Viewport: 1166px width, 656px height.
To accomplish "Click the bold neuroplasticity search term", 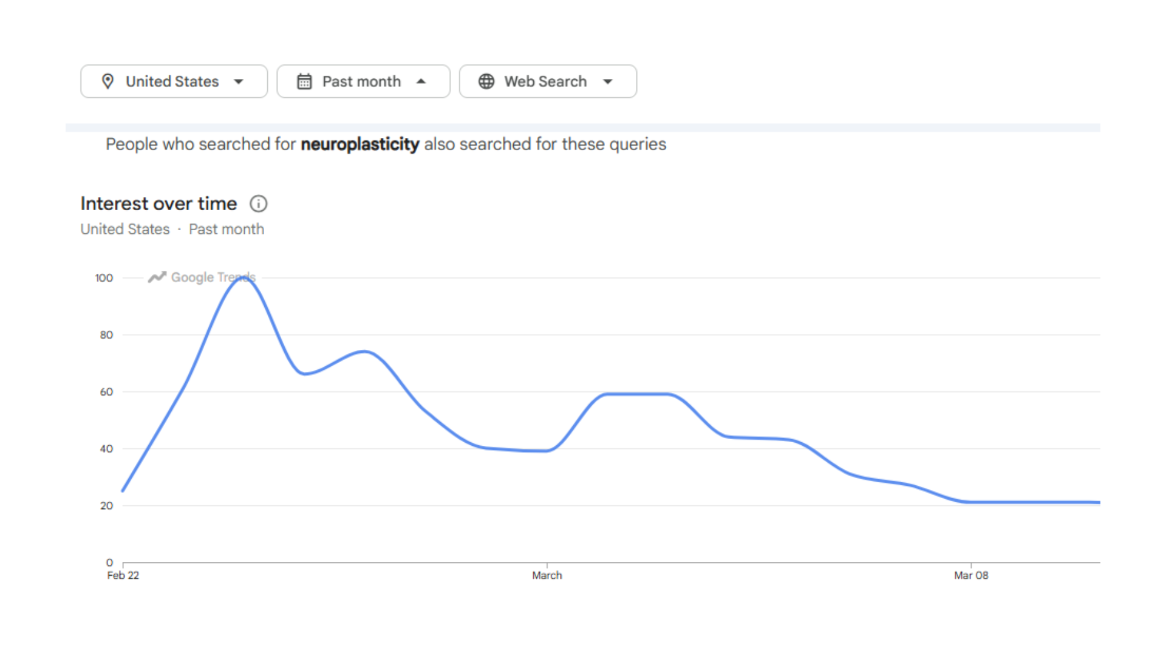I will pos(360,144).
